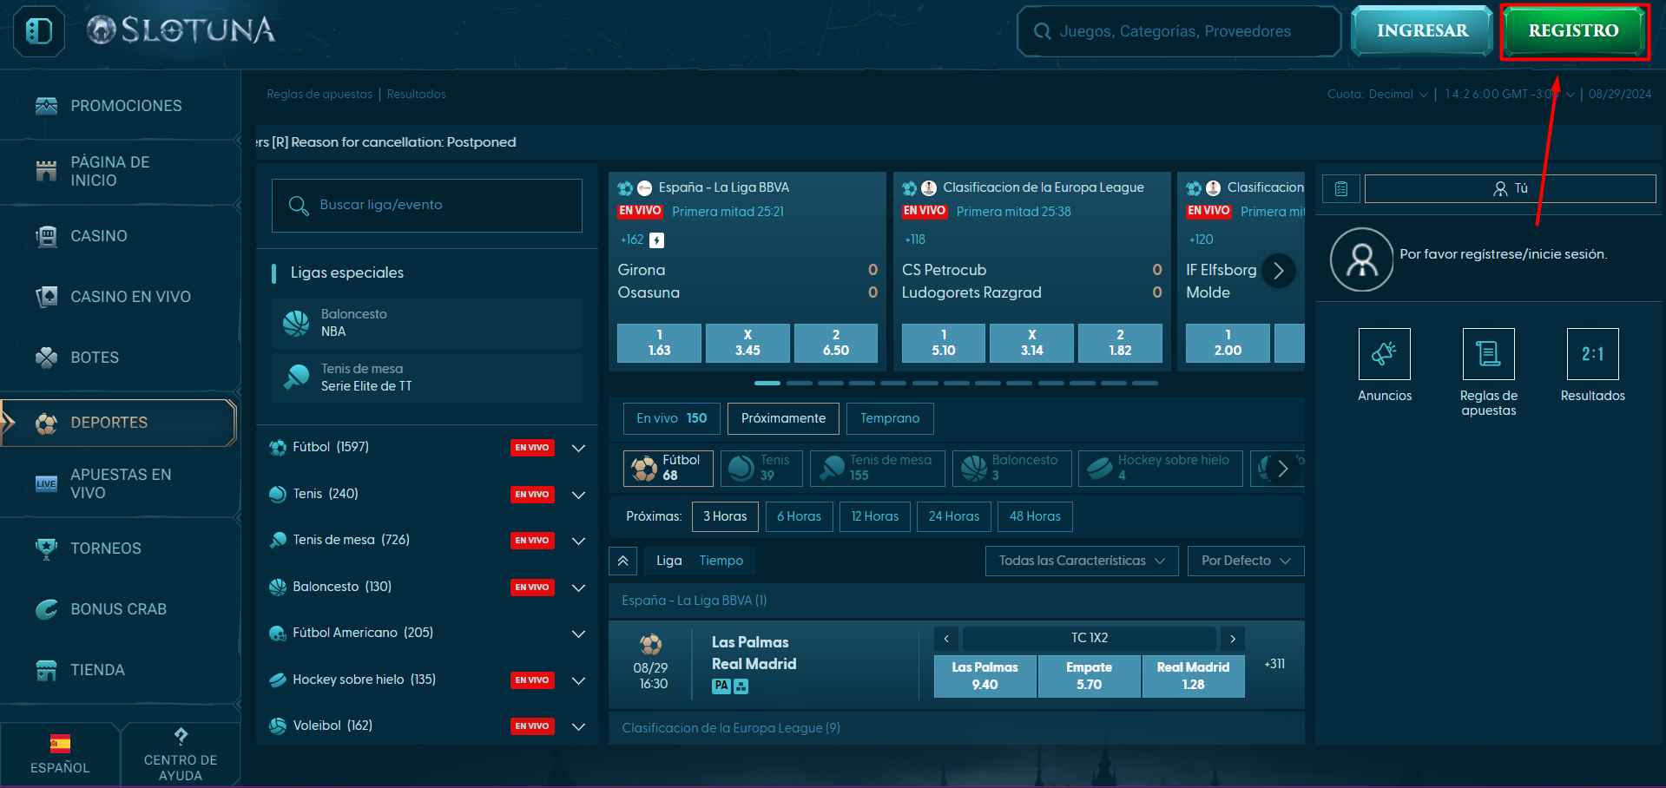This screenshot has width=1666, height=788.
Task: Select Baloncesto NBA special league
Action: [x=427, y=323]
